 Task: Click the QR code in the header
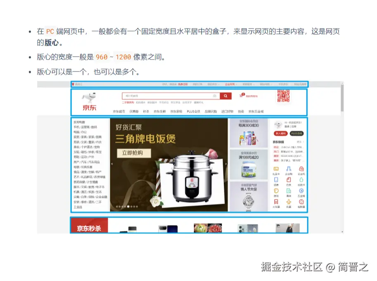point(284,97)
